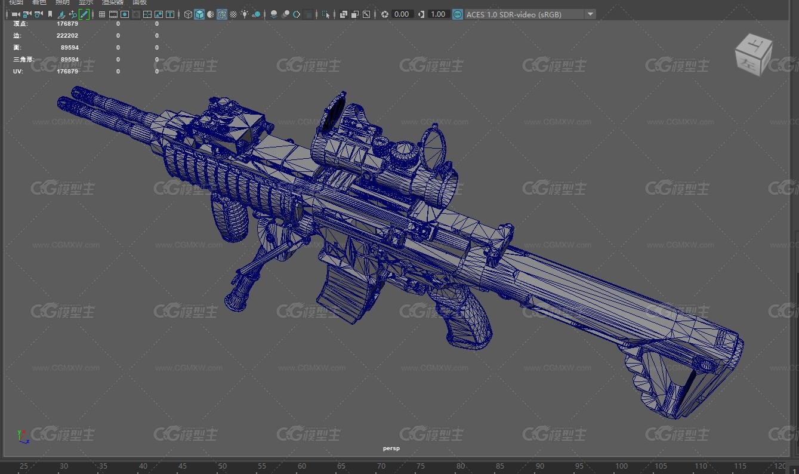Click the X-Ray Joints icon
This screenshot has width=799, height=474.
(366, 14)
